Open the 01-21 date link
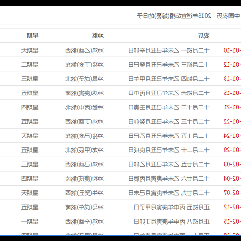 (232, 107)
